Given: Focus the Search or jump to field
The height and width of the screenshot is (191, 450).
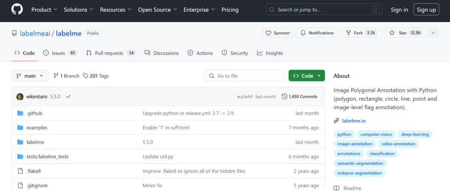Looking at the screenshot, I should point(324,9).
